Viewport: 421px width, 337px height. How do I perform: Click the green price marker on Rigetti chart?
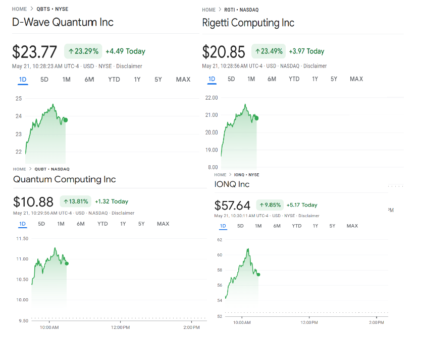(256, 118)
